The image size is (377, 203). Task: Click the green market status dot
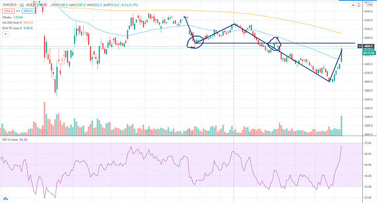point(41,5)
